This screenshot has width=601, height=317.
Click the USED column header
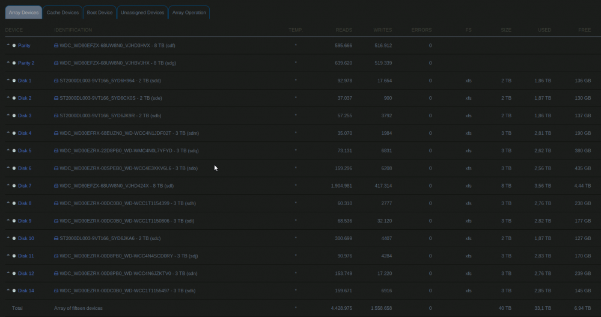[545, 30]
